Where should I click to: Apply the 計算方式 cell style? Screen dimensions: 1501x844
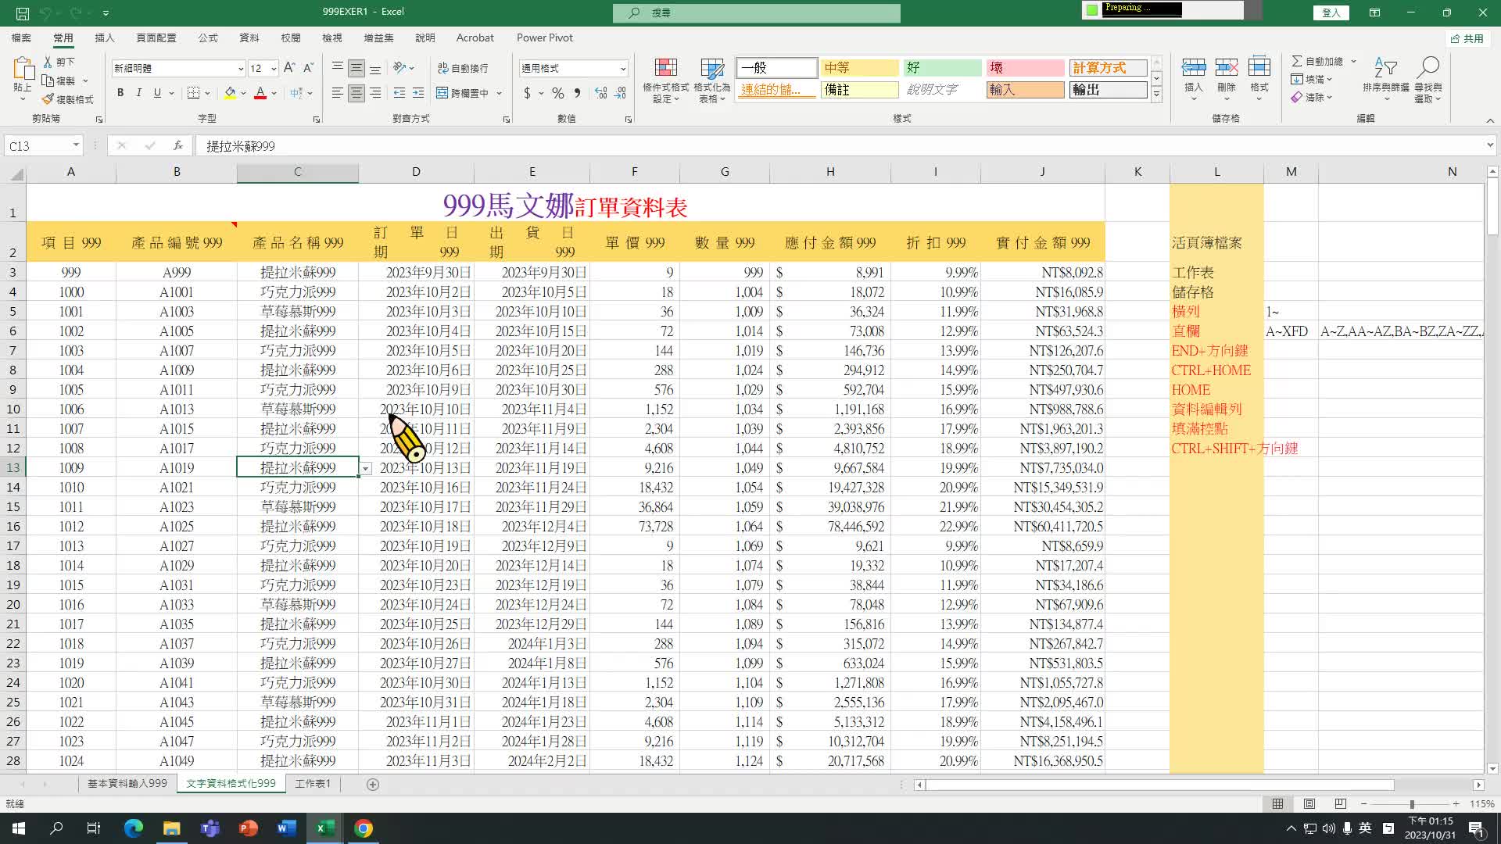[1108, 68]
